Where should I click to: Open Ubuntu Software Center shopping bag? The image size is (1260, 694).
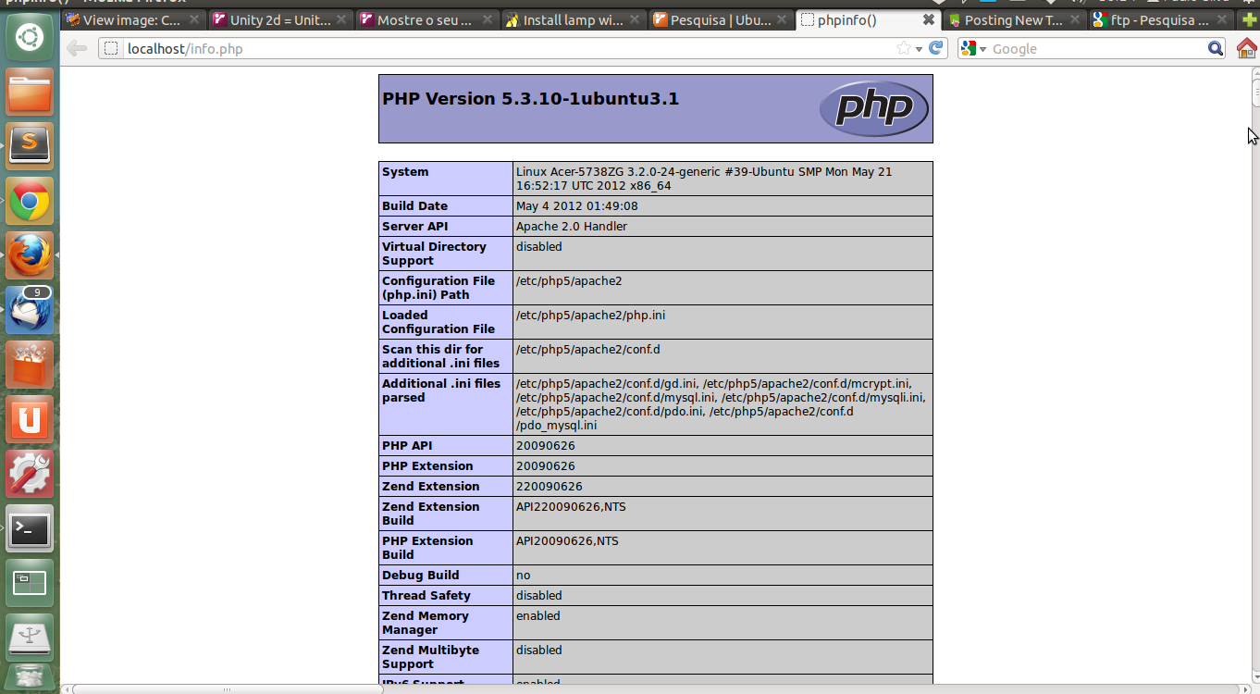(30, 365)
